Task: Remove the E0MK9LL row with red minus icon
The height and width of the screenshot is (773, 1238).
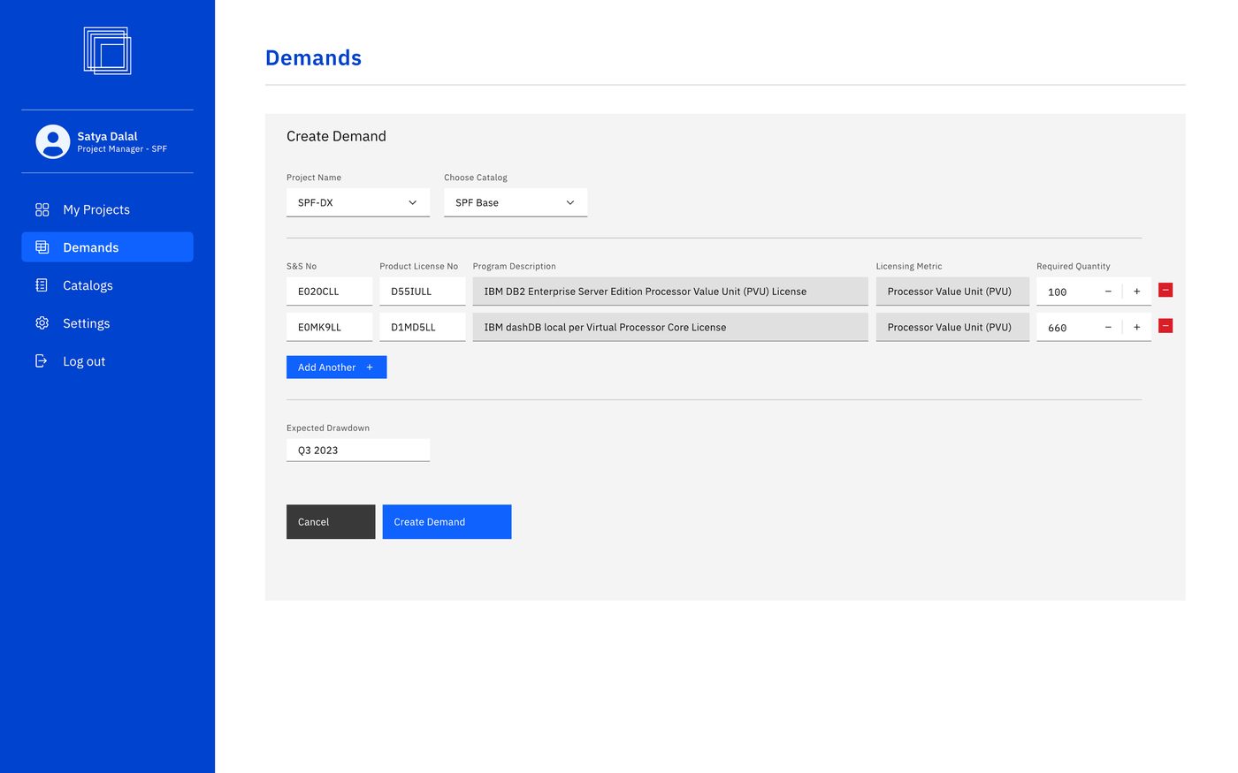Action: [x=1165, y=326]
